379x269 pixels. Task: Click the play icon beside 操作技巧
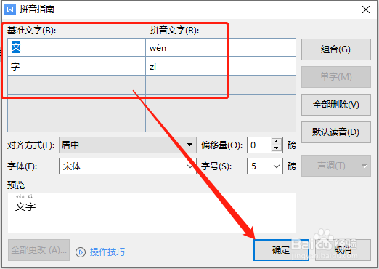pyautogui.click(x=81, y=252)
